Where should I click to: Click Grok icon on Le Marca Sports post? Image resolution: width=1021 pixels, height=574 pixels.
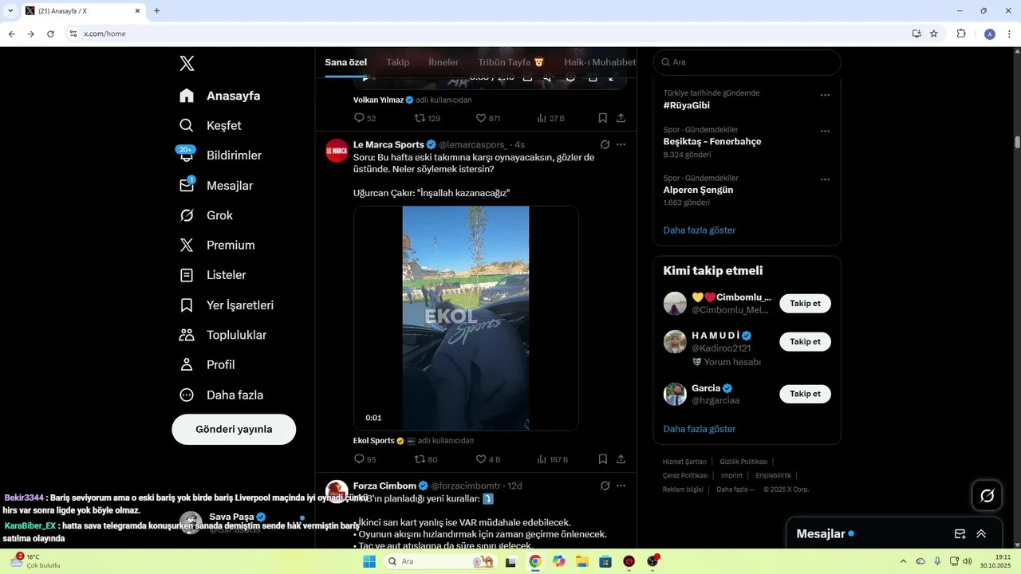coord(605,144)
